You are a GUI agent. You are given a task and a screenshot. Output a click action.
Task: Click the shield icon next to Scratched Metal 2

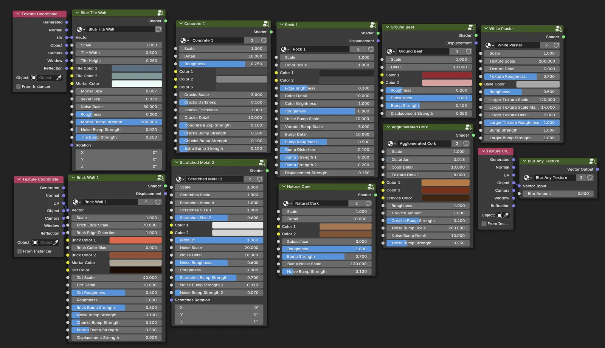259,179
